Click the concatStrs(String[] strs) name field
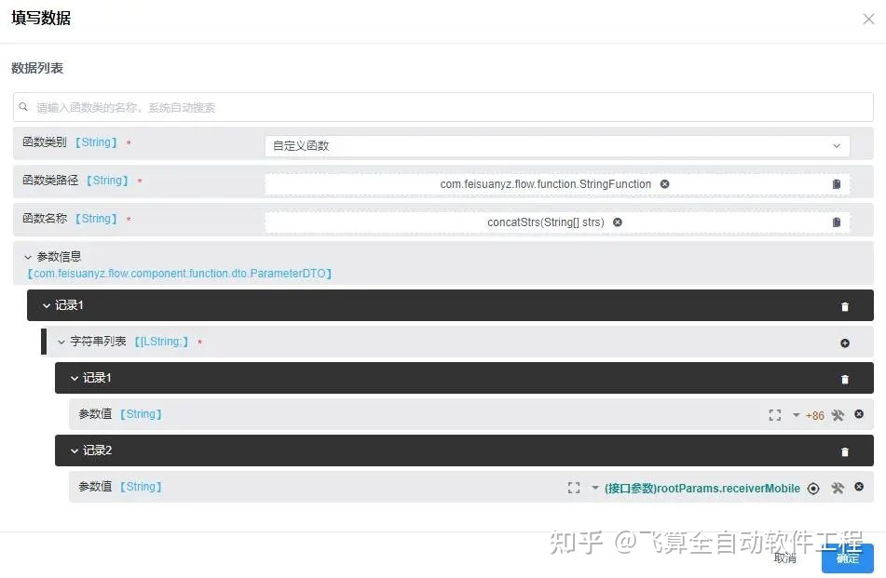This screenshot has width=886, height=578. 557,222
